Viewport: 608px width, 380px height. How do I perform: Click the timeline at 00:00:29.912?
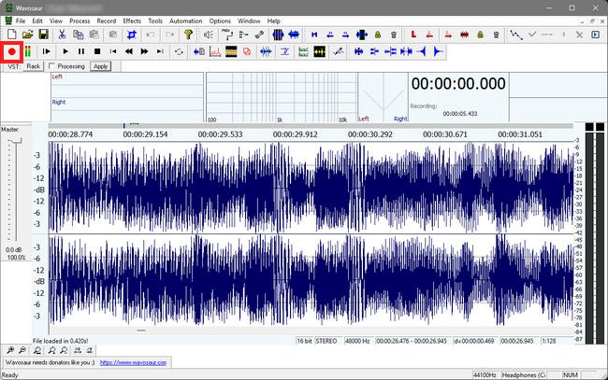point(295,134)
